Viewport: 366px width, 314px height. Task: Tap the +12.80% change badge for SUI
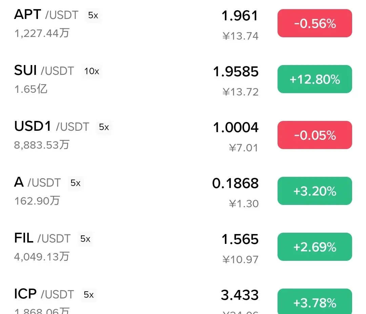click(314, 79)
